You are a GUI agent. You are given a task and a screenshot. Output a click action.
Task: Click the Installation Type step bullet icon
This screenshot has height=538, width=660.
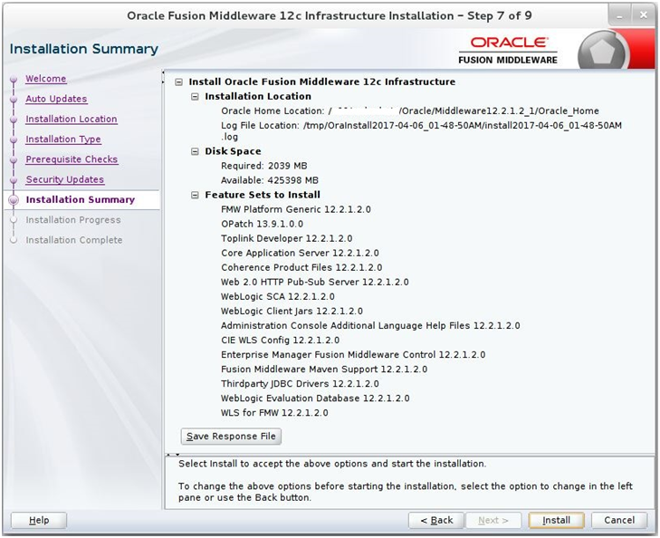coord(14,139)
